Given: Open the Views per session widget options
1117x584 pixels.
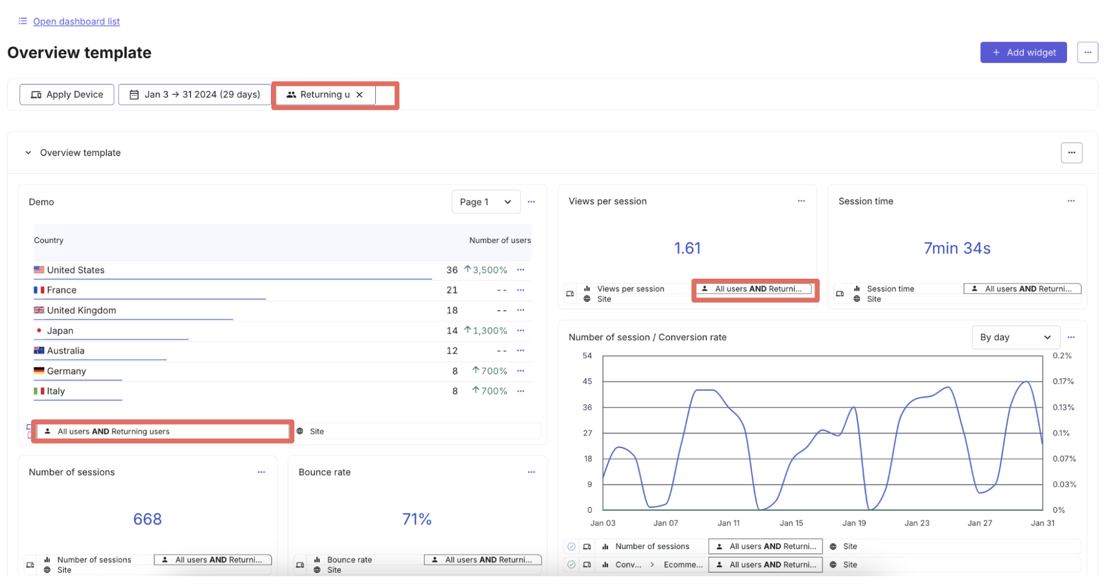Looking at the screenshot, I should pos(801,201).
